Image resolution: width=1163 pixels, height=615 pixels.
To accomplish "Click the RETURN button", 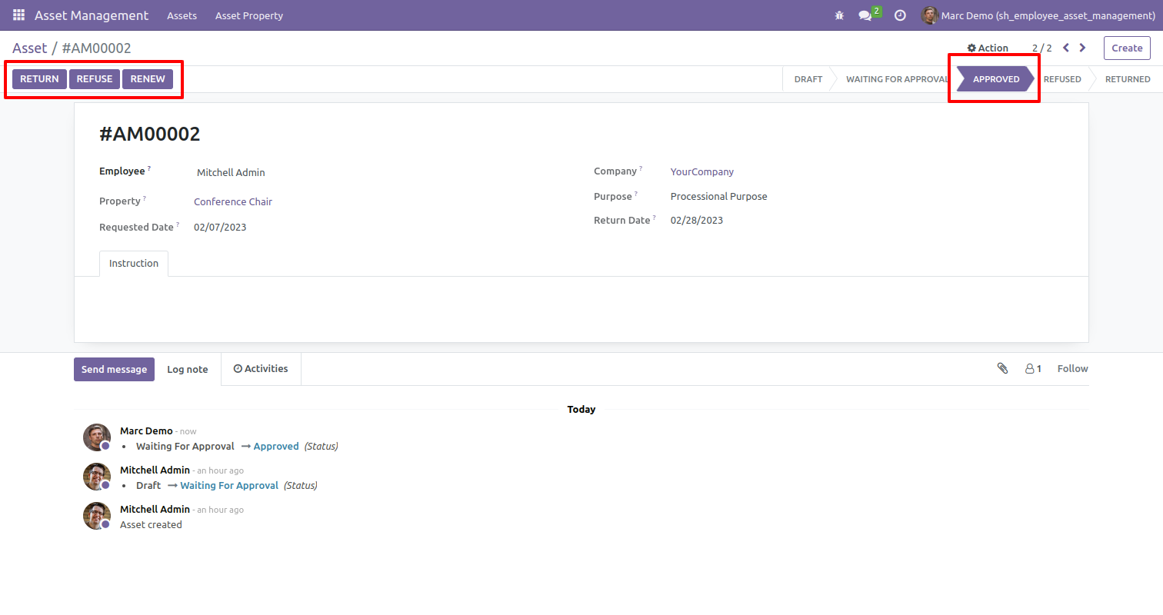I will [39, 79].
